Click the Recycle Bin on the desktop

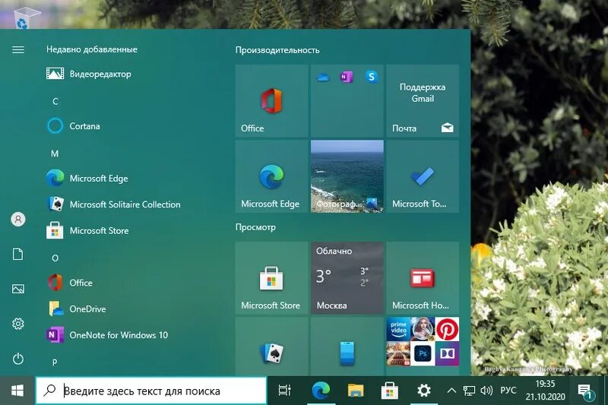tap(26, 17)
